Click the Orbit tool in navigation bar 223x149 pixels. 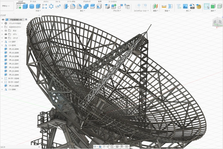pos(95,147)
